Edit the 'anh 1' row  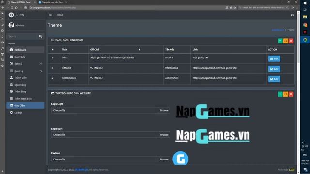click(x=274, y=58)
